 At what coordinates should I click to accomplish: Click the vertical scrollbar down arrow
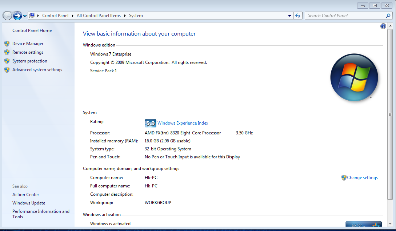(390, 223)
